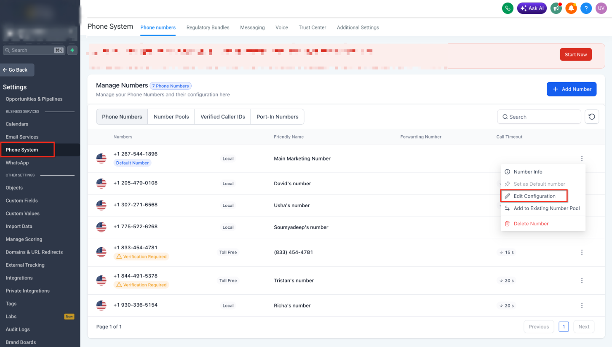Open the three-dot menu for Richa's number
Viewport: 612px width, 347px height.
[x=582, y=306]
